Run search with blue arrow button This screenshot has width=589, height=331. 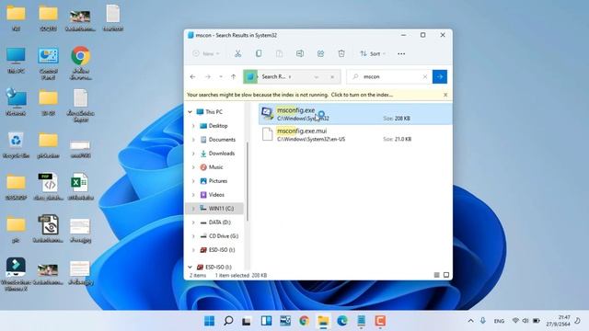(440, 76)
